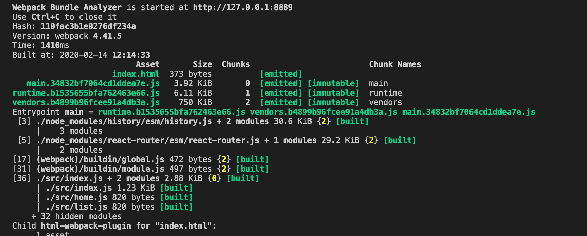587x236 pixels.
Task: Click runtime.b1535655bfa762463e66.js in the Asset column
Action: 86,93
